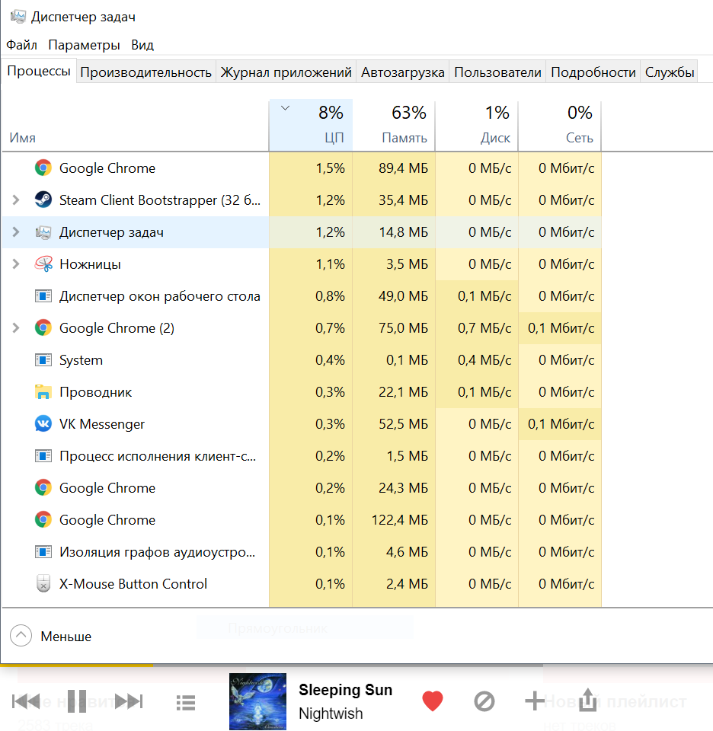Viewport: 713px width, 731px height.
Task: Click the X-Mouse Button Control icon
Action: click(x=43, y=584)
